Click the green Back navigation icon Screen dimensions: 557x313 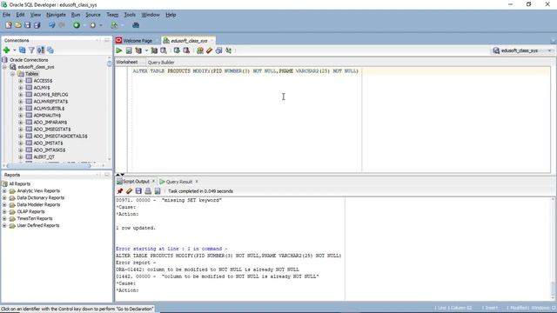[77, 25]
